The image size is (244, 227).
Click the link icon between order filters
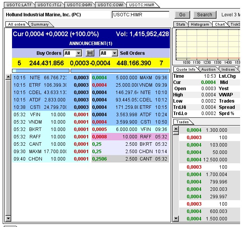click(90, 53)
